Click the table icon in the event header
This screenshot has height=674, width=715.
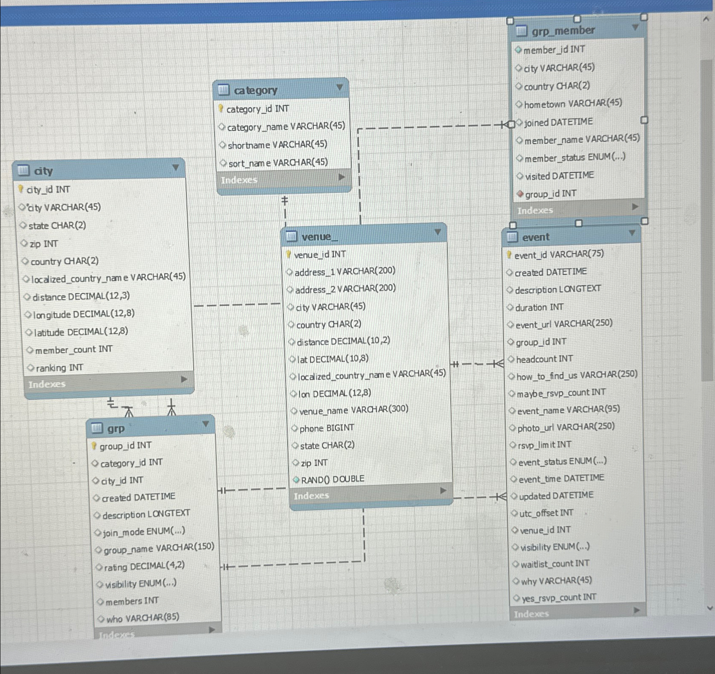tap(512, 237)
